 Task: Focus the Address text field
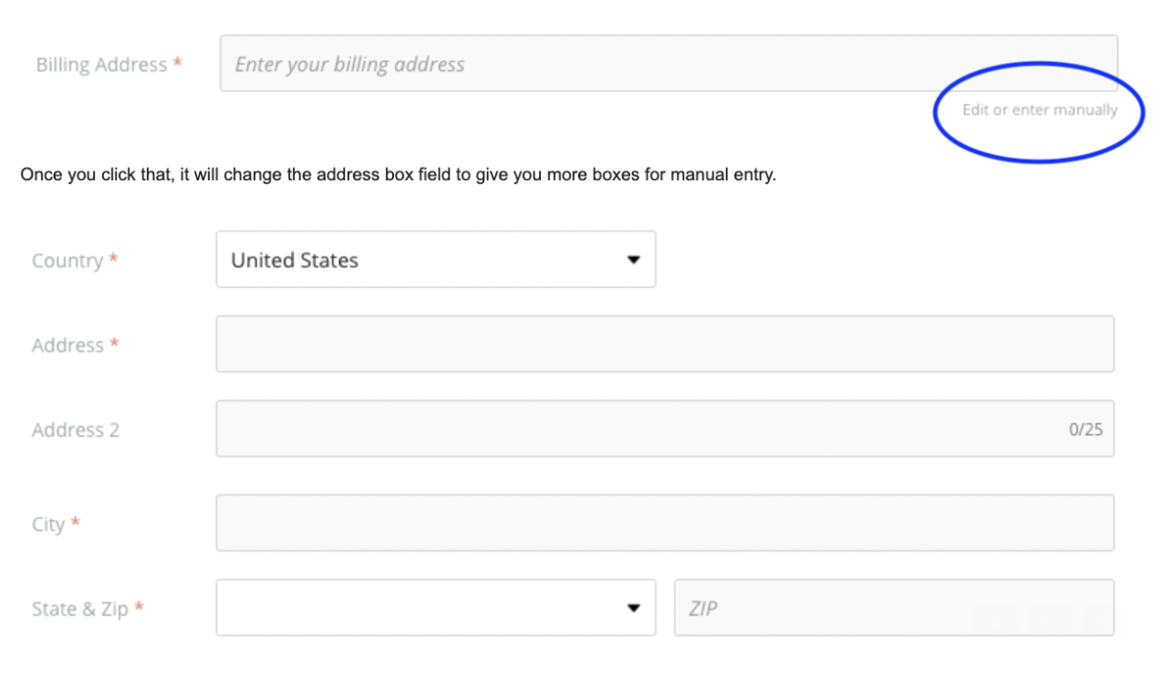point(664,344)
